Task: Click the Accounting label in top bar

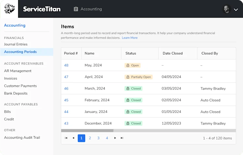Action: tap(91, 9)
